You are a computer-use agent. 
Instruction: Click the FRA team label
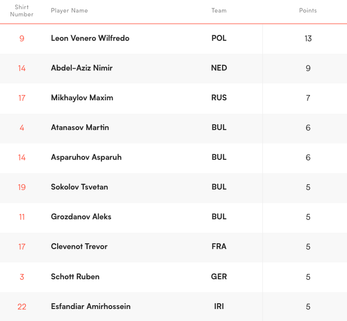219,247
